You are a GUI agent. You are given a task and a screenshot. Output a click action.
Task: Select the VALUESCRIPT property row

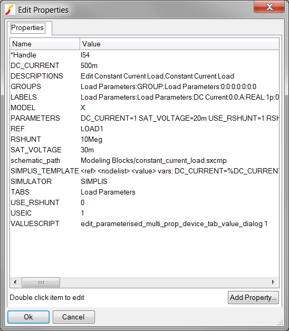pyautogui.click(x=144, y=224)
